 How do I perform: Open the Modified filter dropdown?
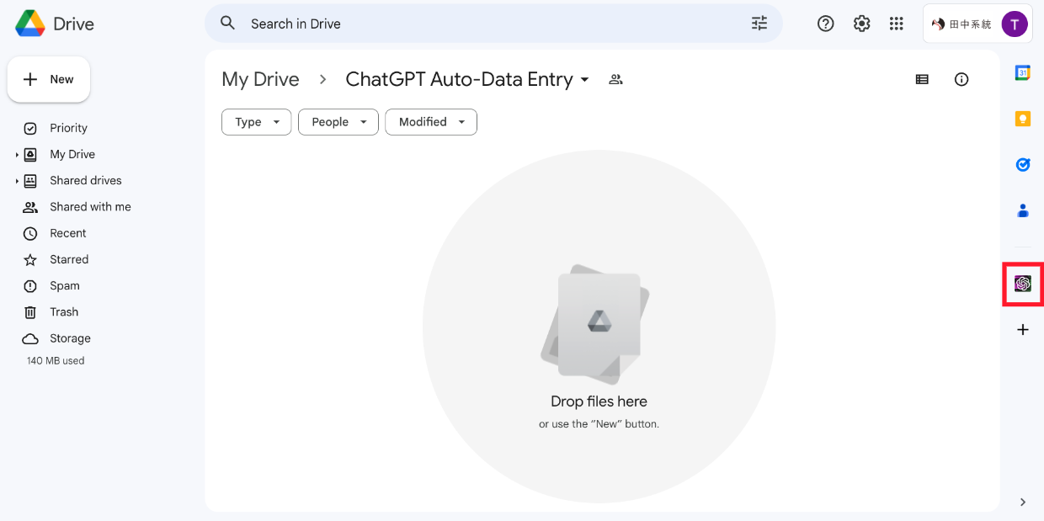(x=430, y=122)
